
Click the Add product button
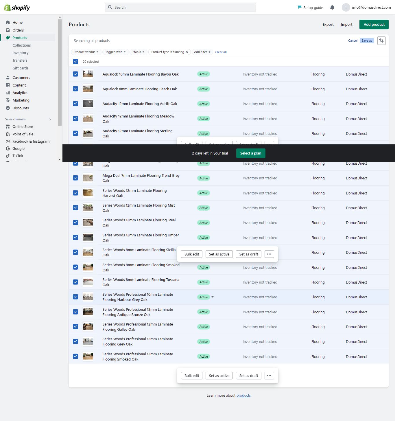[374, 25]
